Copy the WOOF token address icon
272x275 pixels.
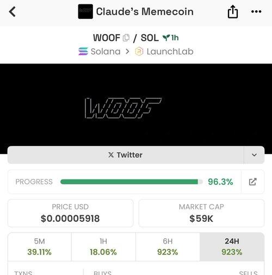(126, 38)
